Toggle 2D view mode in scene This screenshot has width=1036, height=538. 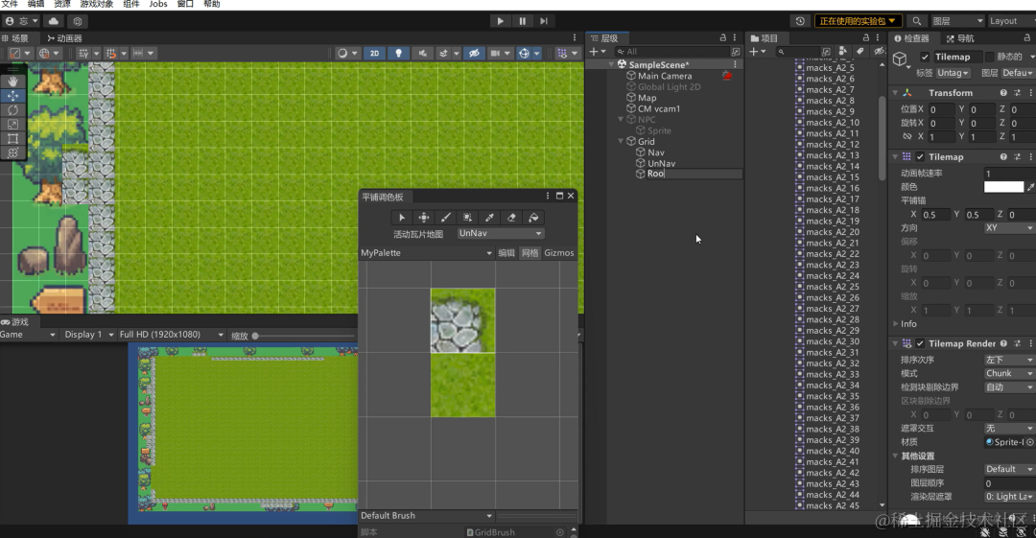(374, 53)
